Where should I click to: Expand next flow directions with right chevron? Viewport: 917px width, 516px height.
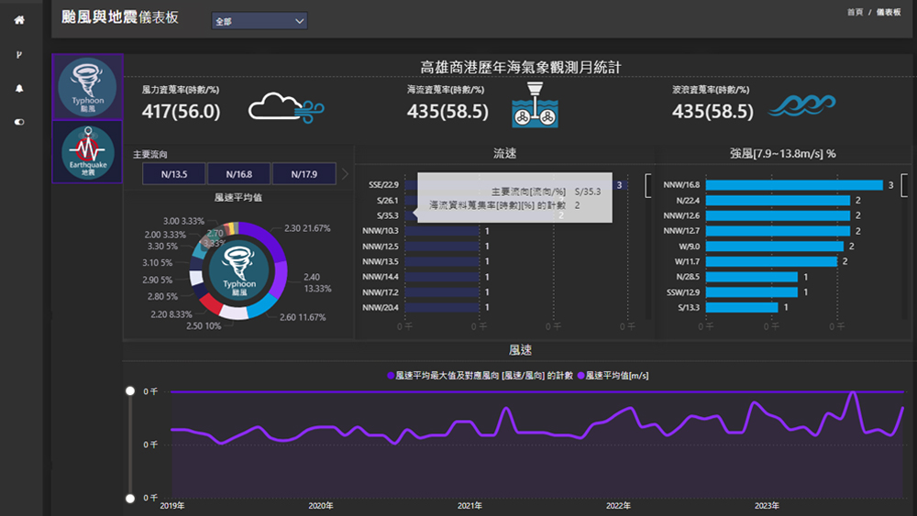pyautogui.click(x=345, y=173)
